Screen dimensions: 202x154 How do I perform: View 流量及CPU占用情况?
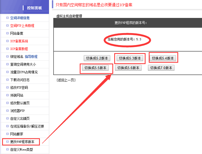coord(24,72)
